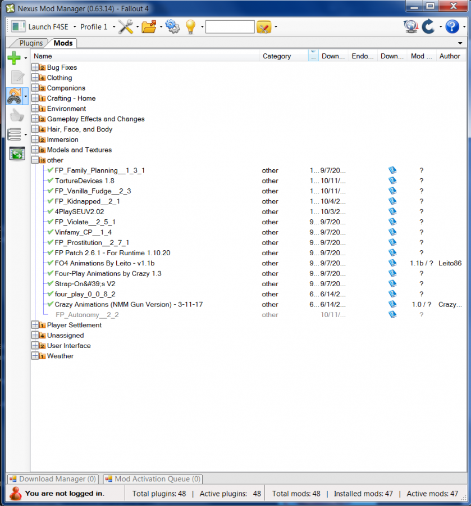The width and height of the screenshot is (471, 506).
Task: Sort by the Endo... column header
Action: tap(363, 56)
